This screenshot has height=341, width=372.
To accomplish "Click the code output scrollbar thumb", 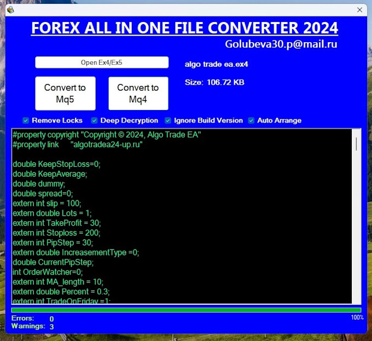I will pyautogui.click(x=356, y=144).
